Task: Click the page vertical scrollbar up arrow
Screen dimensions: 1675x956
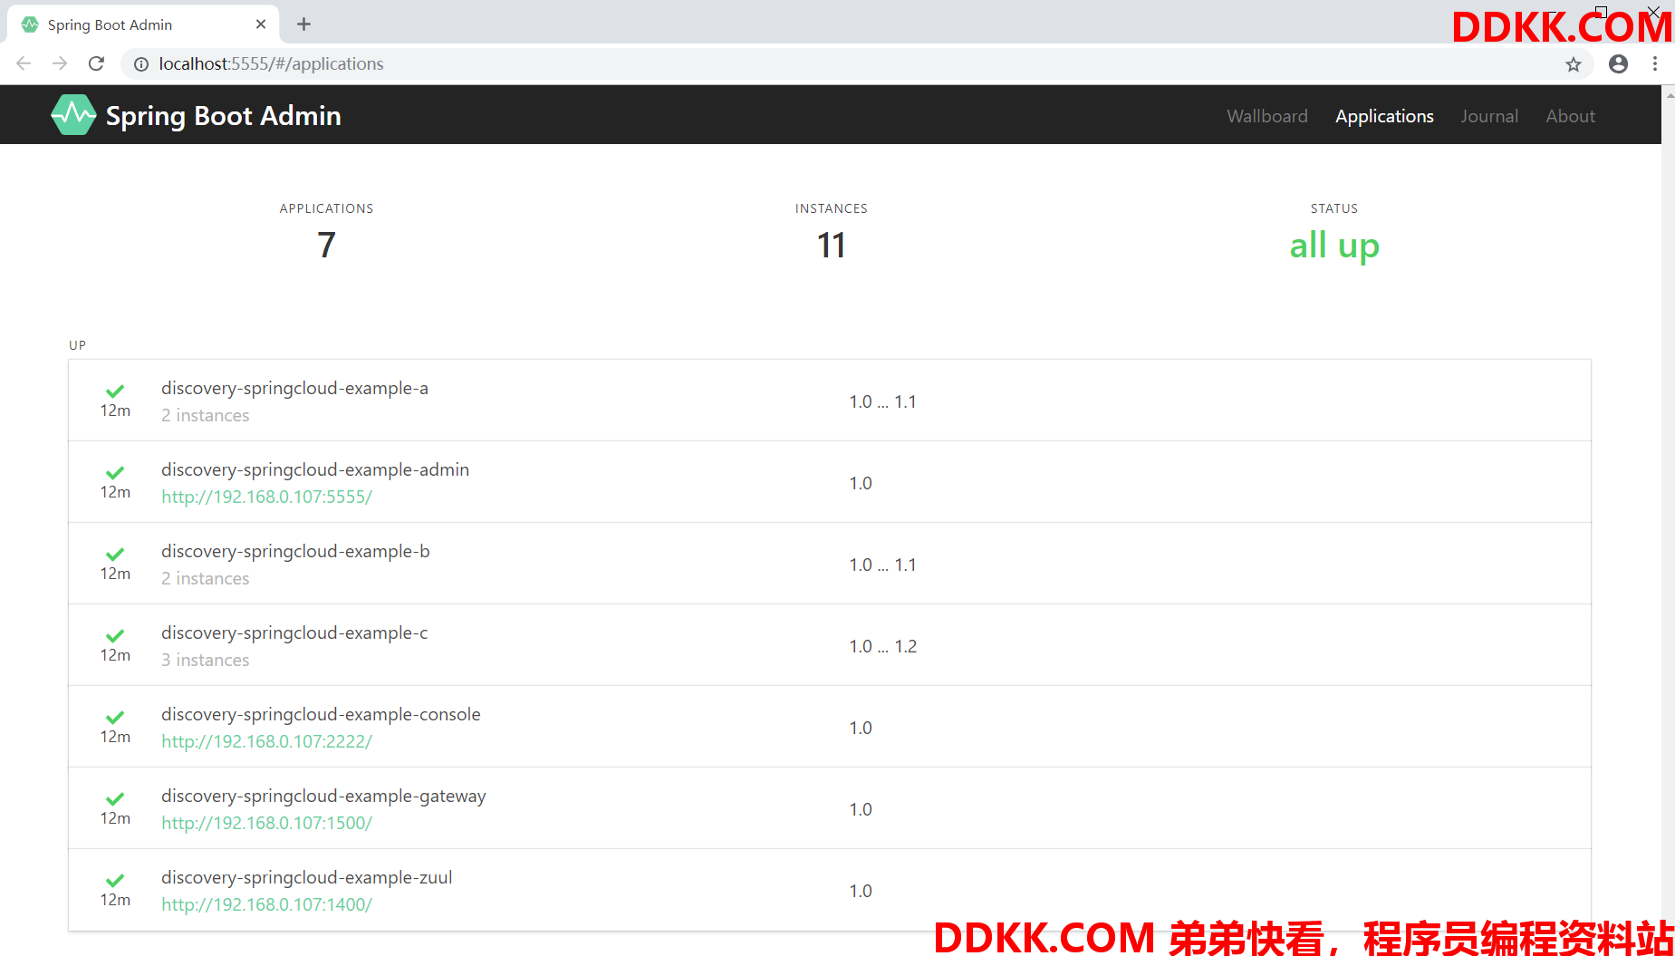Action: (1669, 93)
